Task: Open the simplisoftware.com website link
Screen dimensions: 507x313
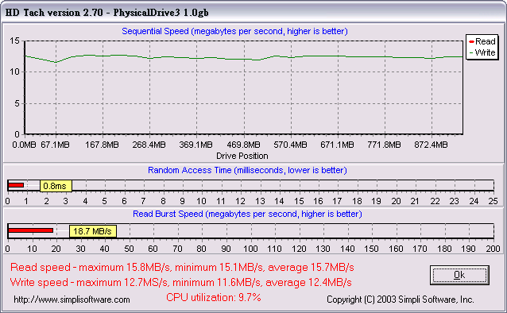Action: click(72, 299)
